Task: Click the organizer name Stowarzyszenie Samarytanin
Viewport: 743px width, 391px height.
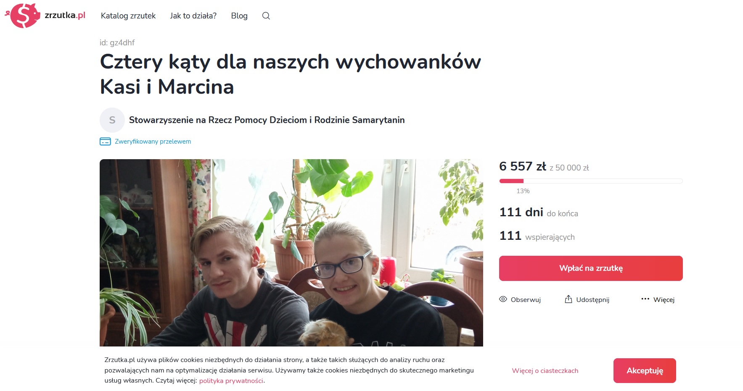Action: pyautogui.click(x=267, y=120)
